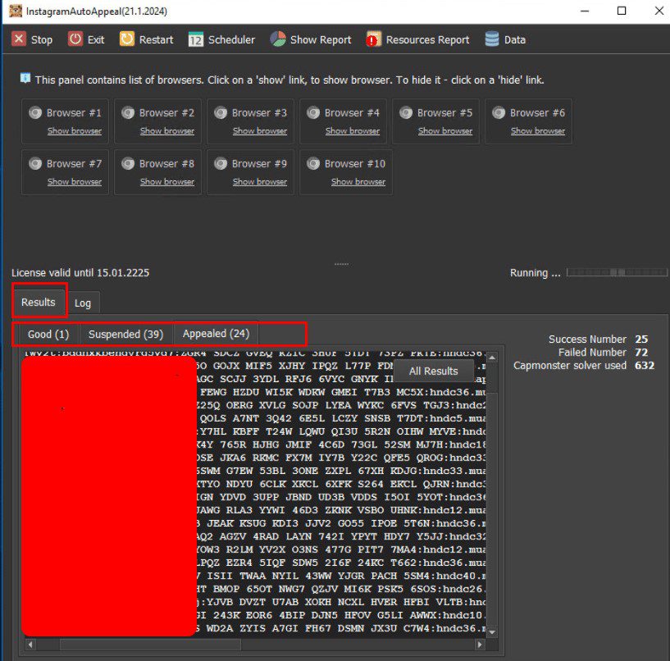Maximize the InstagramAutoAppeal window

tap(622, 11)
